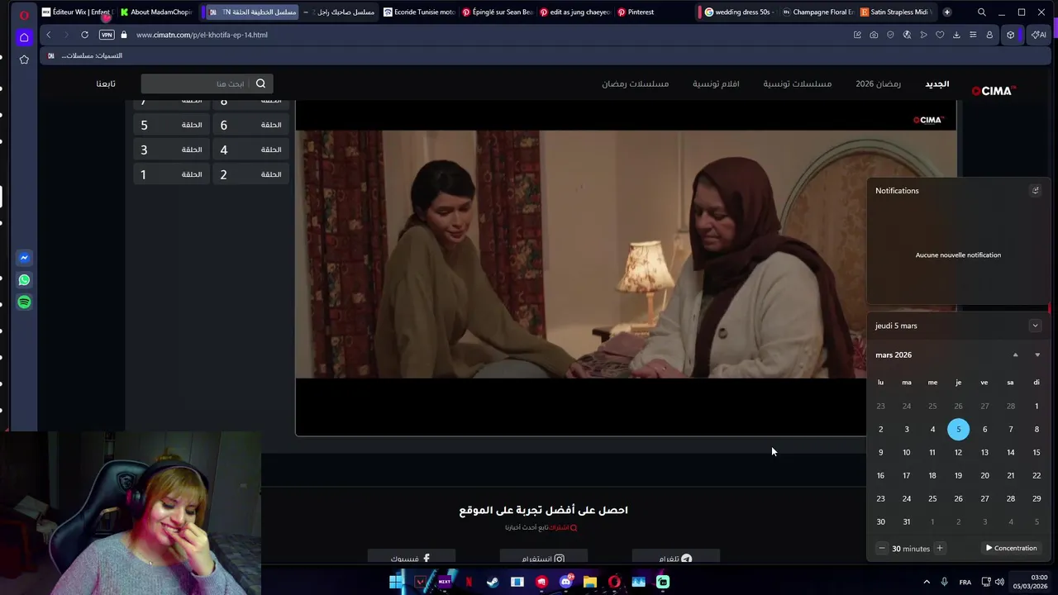Reload the current page
Viewport: 1058px width, 595px height.
tap(84, 35)
